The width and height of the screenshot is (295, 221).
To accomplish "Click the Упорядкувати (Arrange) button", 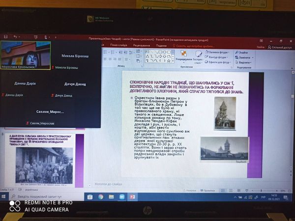I will point(183,56).
